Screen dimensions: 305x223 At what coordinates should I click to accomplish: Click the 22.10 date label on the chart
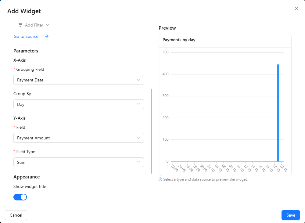(x=283, y=168)
